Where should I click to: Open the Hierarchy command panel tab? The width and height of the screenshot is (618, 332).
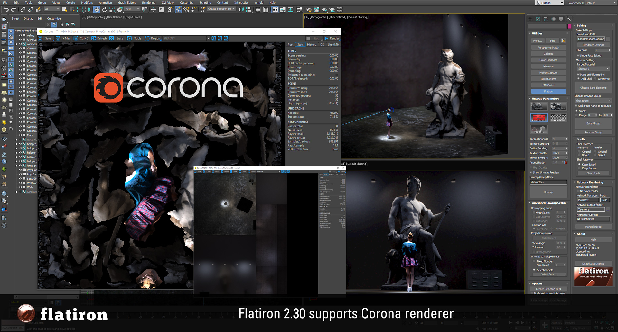(546, 19)
